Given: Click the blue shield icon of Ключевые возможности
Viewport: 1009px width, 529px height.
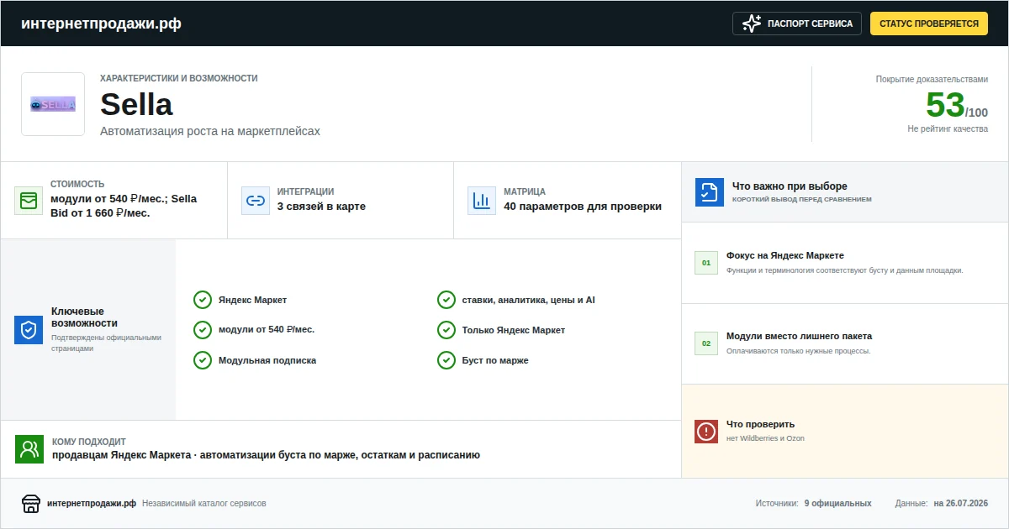Looking at the screenshot, I should (x=29, y=330).
